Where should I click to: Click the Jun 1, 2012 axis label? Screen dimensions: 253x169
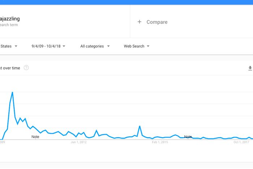(78, 142)
